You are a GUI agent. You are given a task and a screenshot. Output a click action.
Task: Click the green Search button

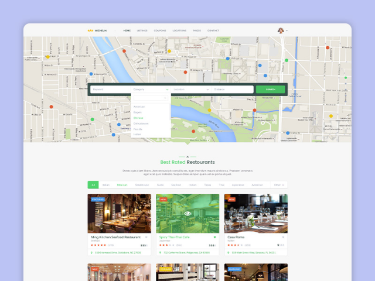click(271, 90)
